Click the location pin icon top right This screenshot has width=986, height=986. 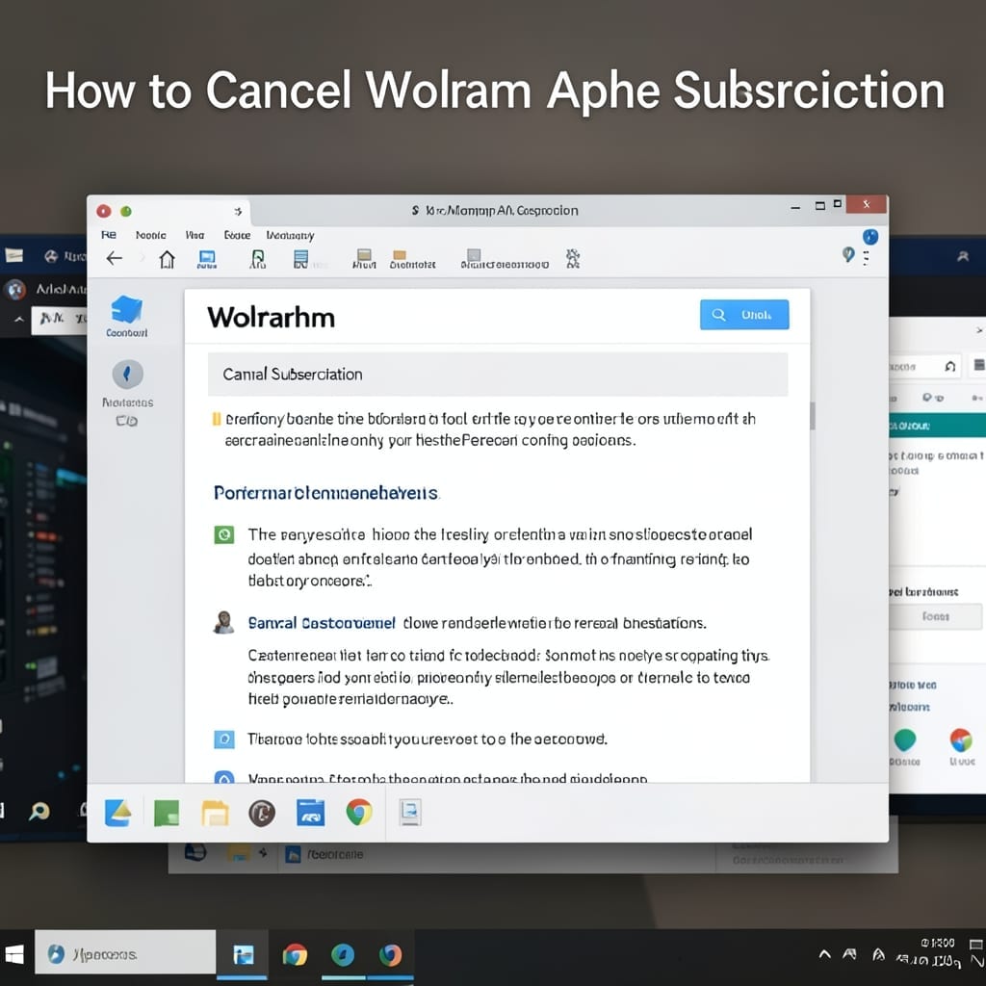(848, 254)
